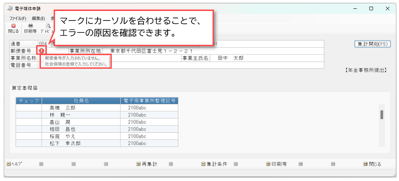The height and width of the screenshot is (181, 399).
Task: Tick the チェック cell for 林 親一
Action: [29, 115]
